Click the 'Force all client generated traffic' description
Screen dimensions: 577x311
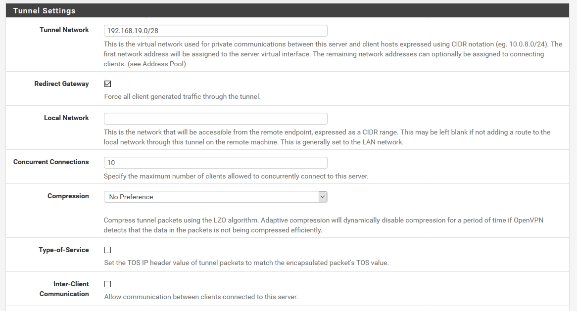click(x=182, y=97)
